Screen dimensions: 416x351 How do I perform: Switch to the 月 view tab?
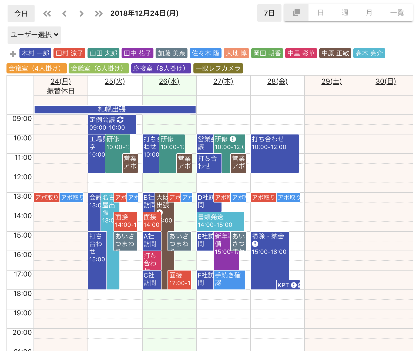pyautogui.click(x=369, y=13)
